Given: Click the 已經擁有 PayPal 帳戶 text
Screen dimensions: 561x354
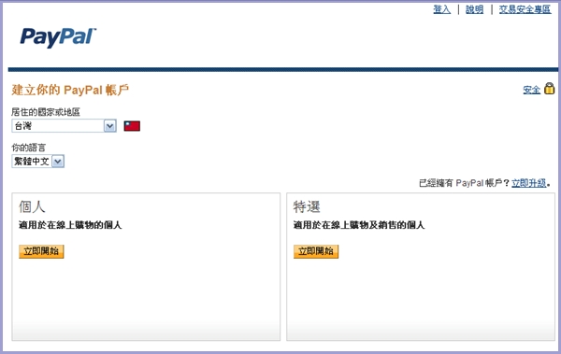Looking at the screenshot, I should click(x=464, y=183).
